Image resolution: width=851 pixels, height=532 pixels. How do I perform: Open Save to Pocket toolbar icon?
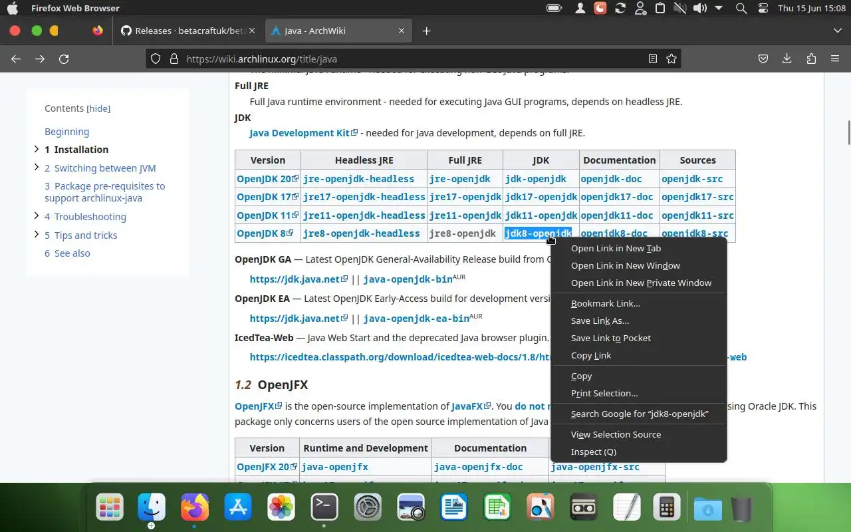(764, 59)
